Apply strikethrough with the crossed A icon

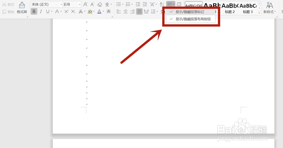57,12
